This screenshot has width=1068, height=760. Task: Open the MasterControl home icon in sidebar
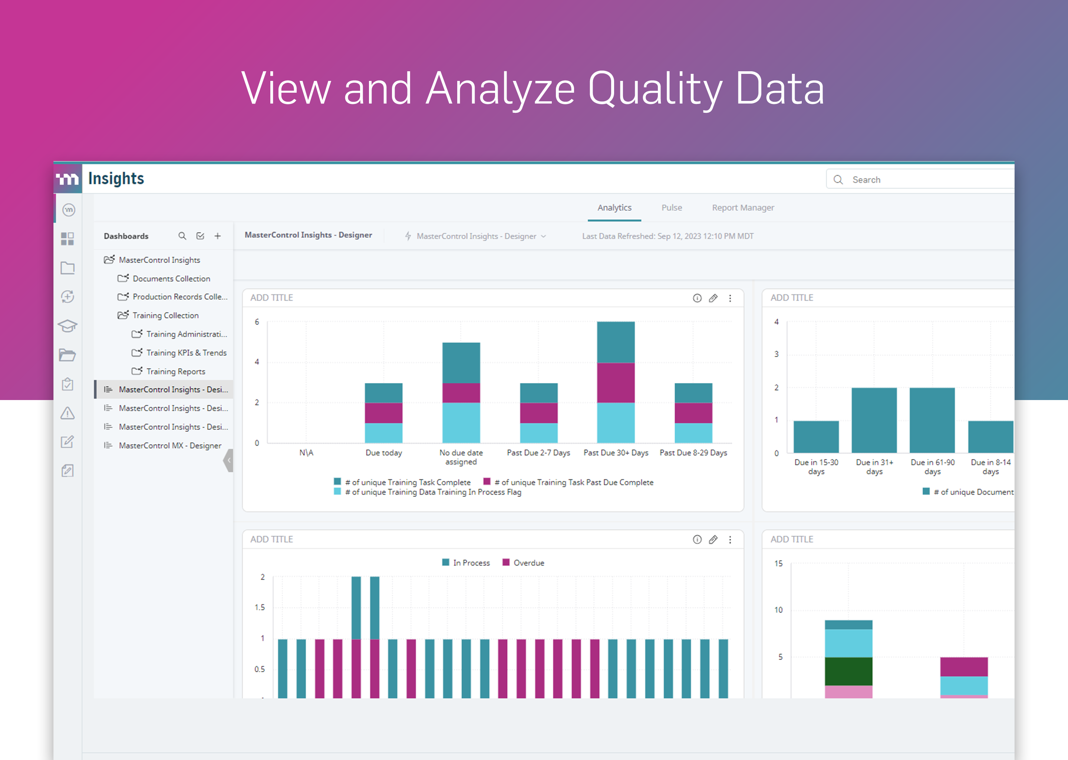click(68, 210)
